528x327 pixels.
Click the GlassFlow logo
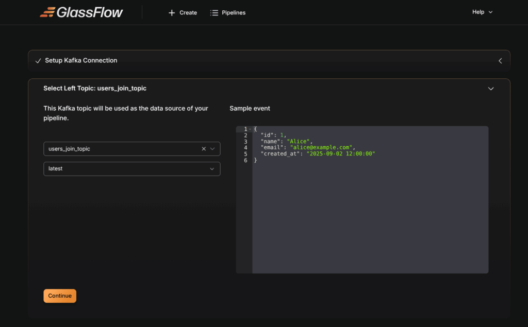tap(81, 12)
